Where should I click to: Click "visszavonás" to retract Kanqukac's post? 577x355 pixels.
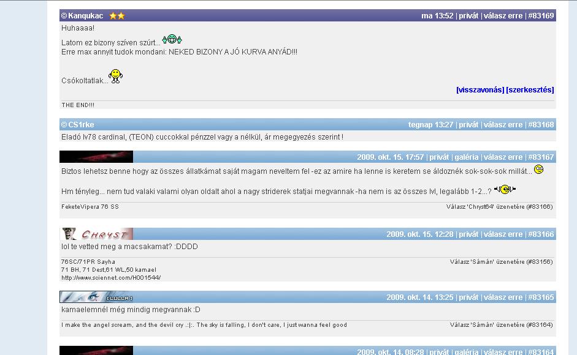coord(480,90)
